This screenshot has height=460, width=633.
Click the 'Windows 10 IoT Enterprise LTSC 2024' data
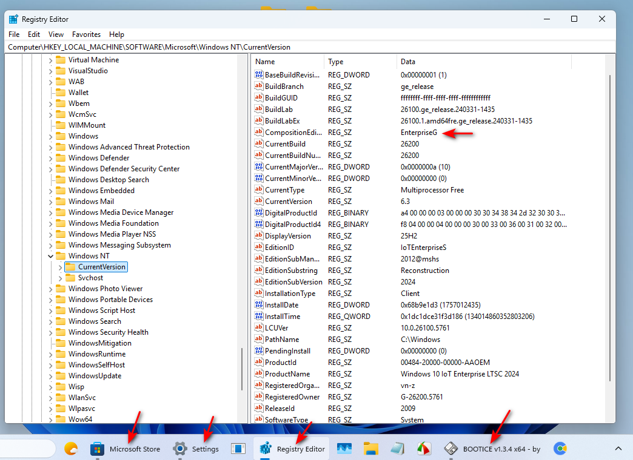pos(460,373)
